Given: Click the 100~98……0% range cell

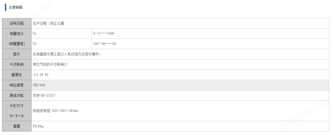Looking at the screenshot, I should pyautogui.click(x=210, y=44).
